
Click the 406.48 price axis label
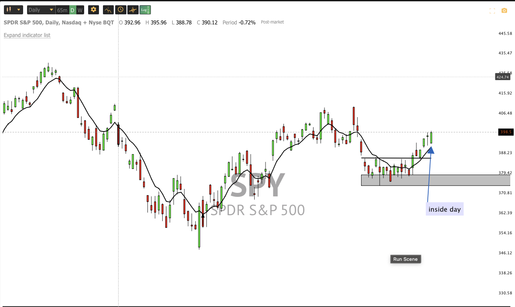click(505, 113)
